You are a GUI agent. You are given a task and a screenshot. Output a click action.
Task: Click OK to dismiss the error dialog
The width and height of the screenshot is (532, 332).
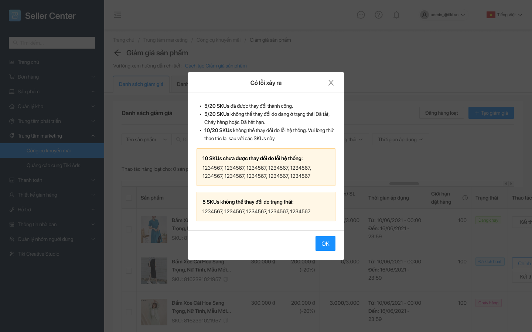[325, 243]
